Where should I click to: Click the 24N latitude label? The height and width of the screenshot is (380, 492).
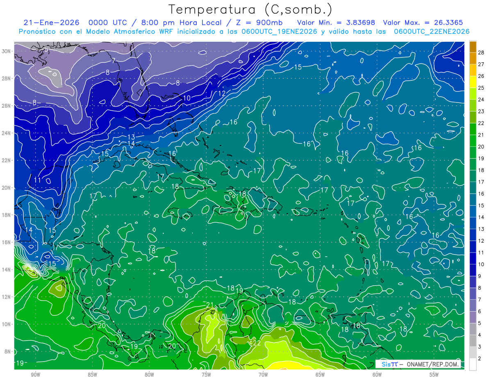[x=7, y=133]
